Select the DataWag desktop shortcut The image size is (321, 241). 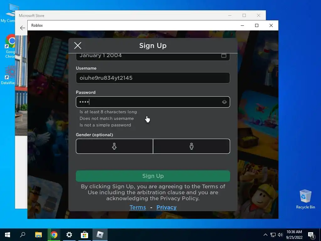tap(8, 75)
